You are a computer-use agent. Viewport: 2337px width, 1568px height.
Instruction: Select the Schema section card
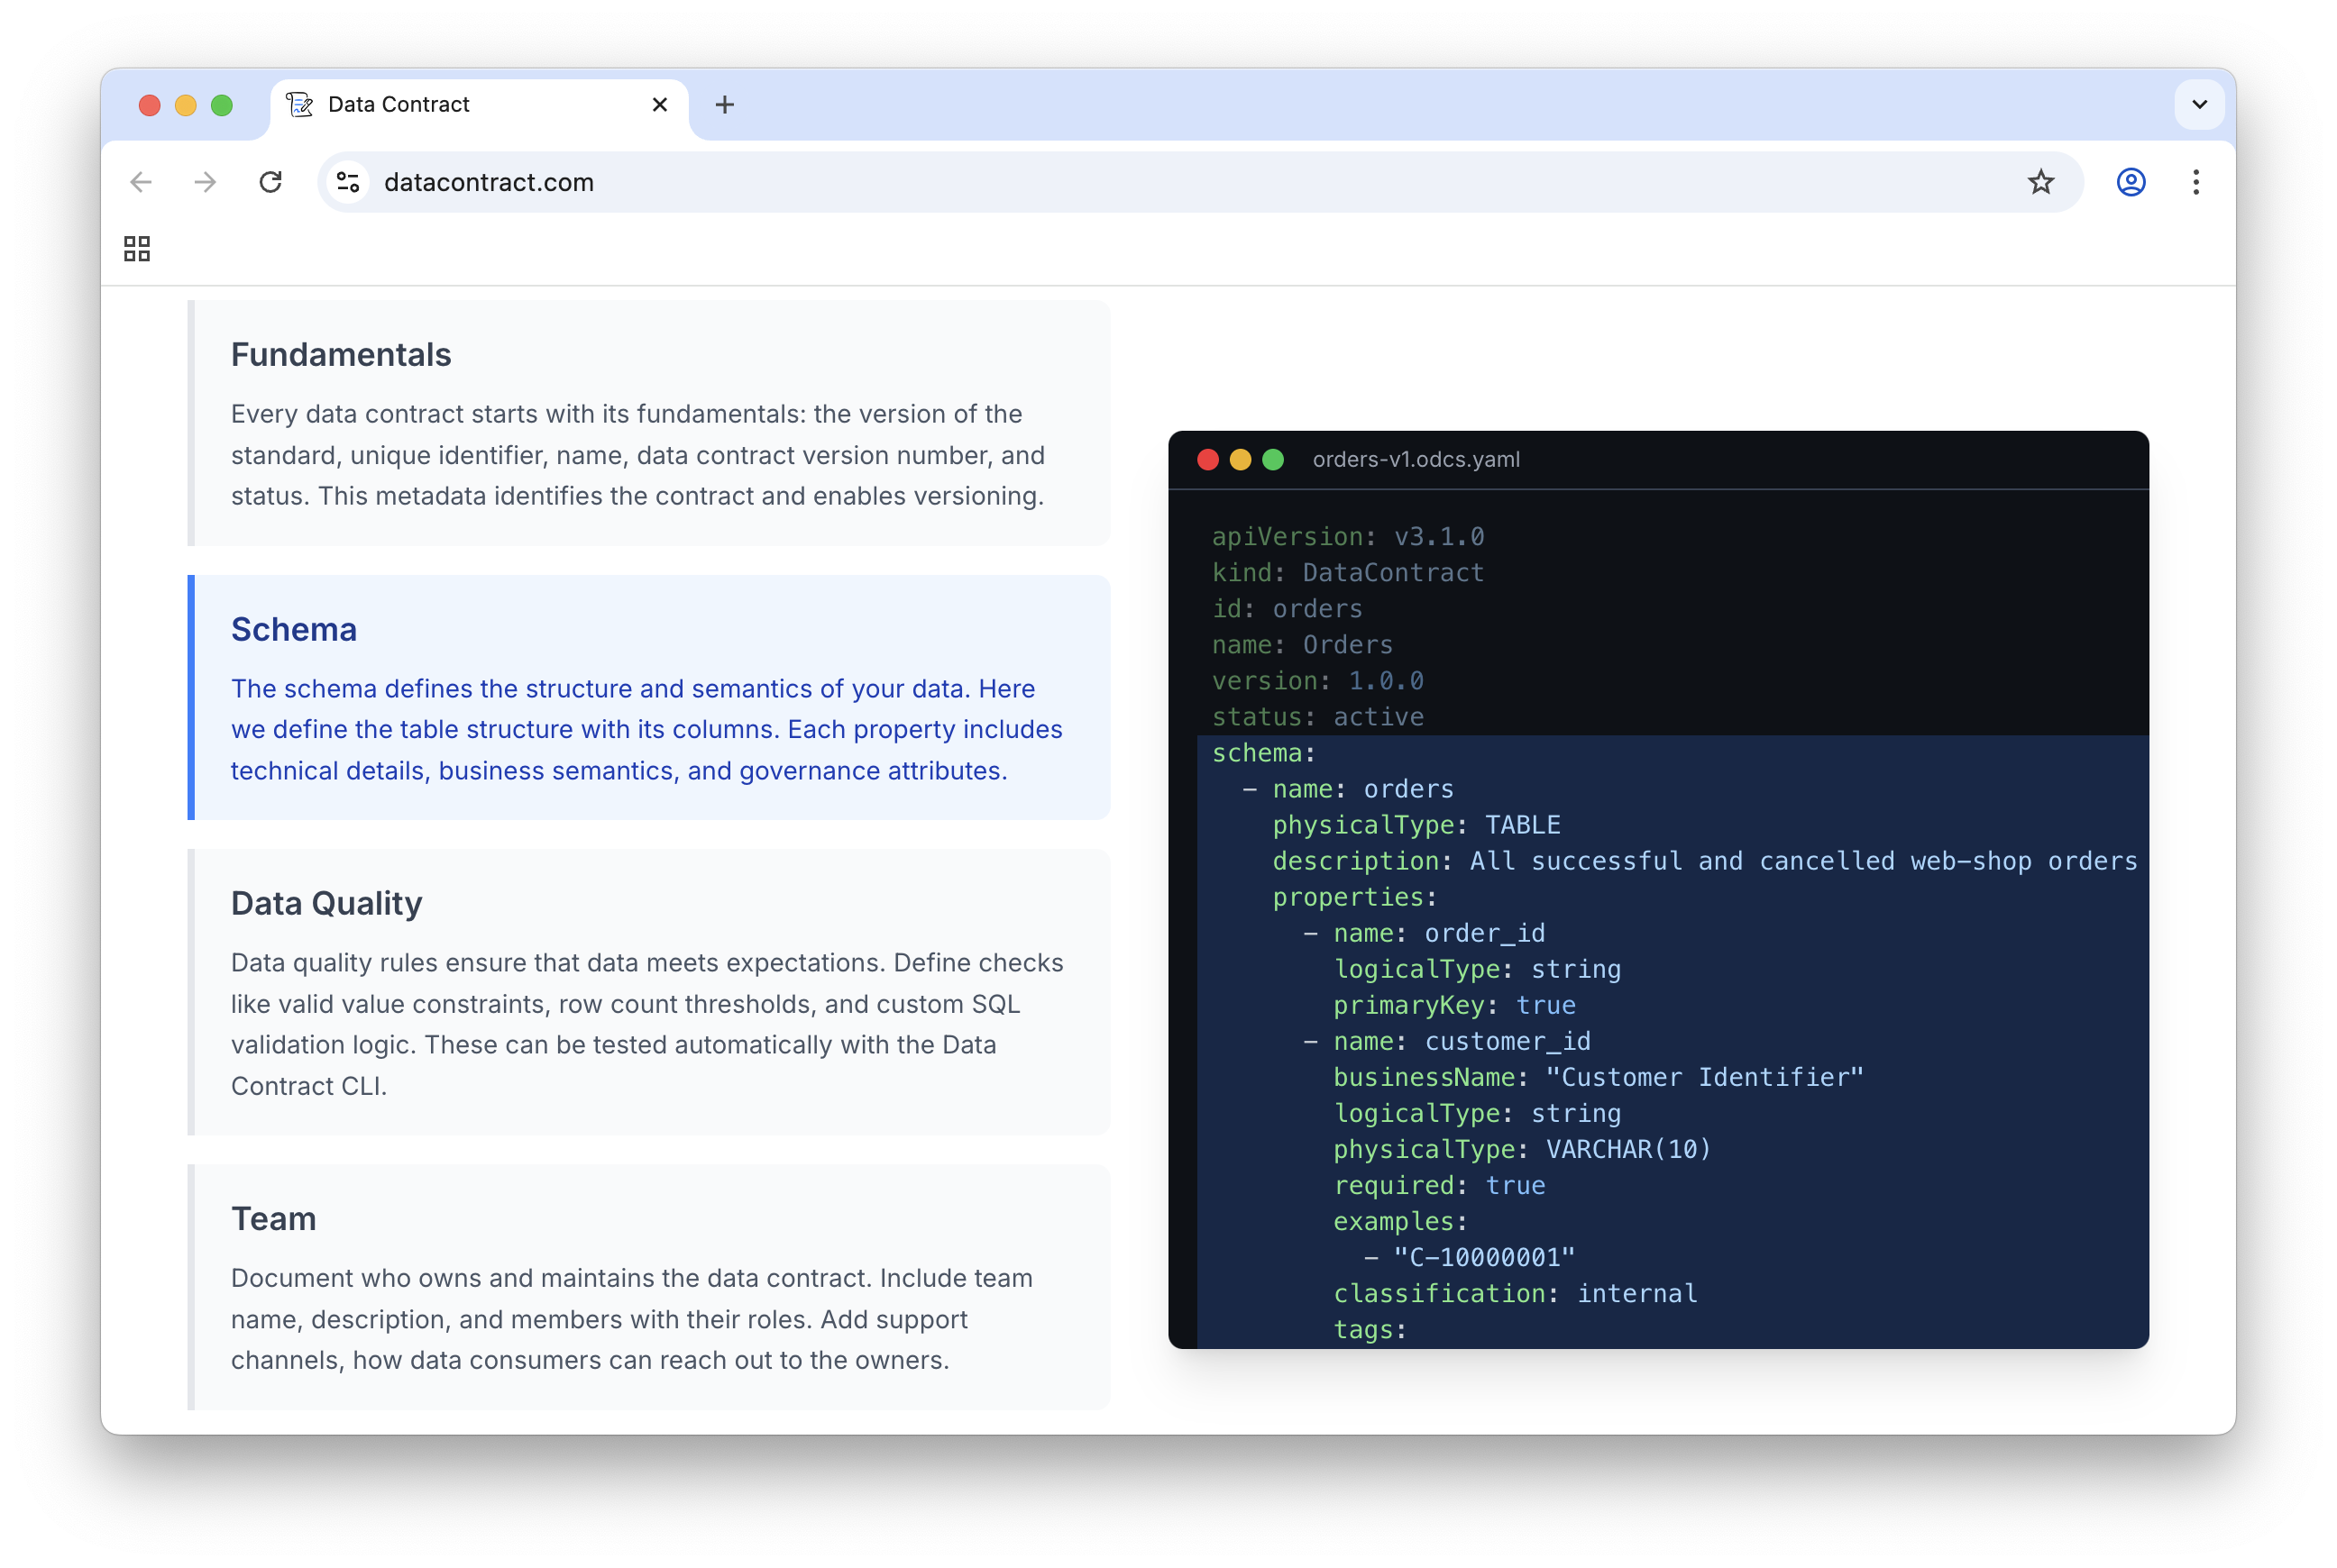[x=648, y=697]
